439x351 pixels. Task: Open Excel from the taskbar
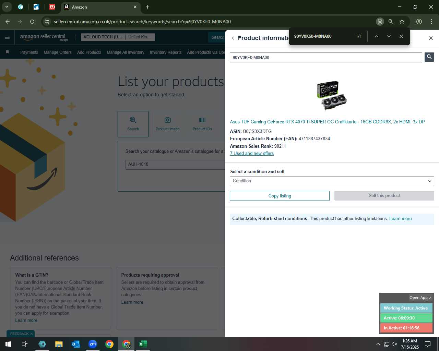(x=143, y=344)
